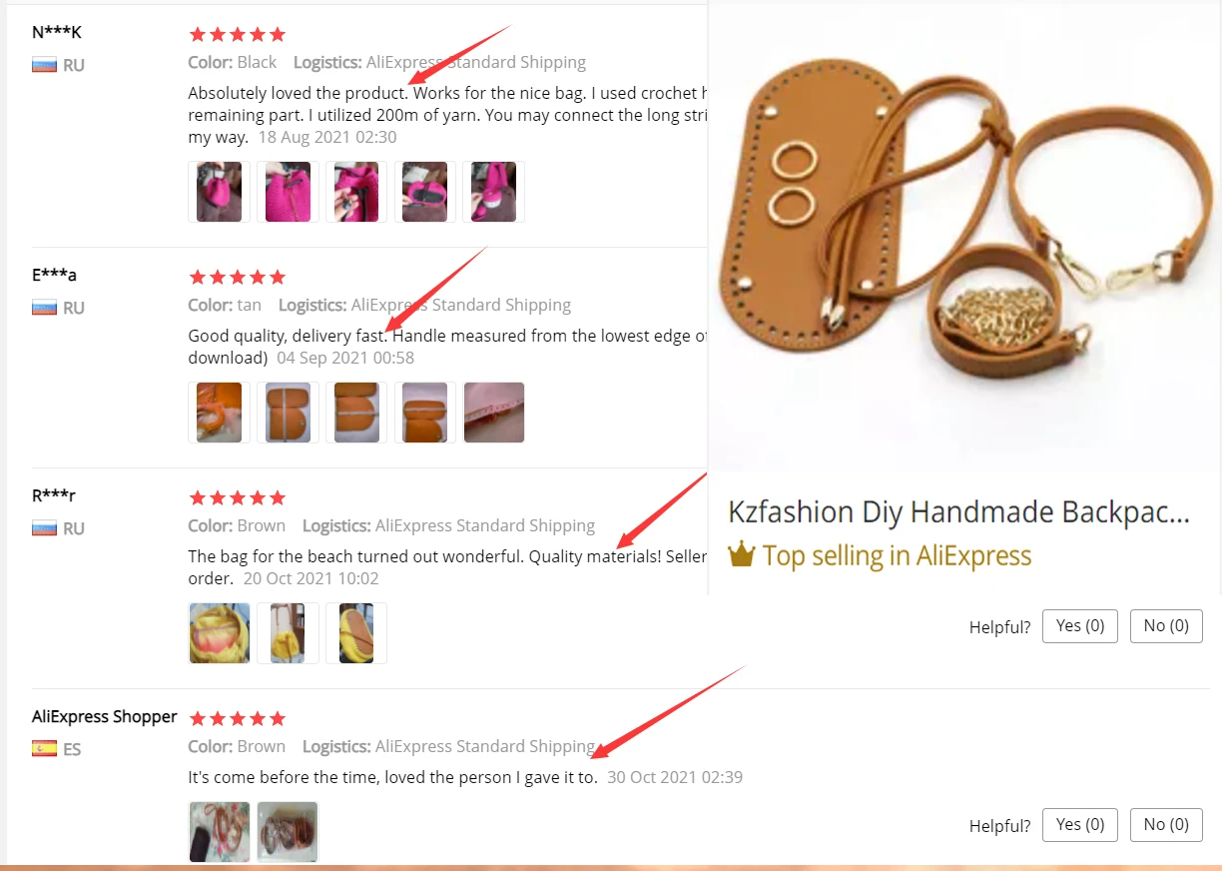Viewport: 1222px width, 871px height.
Task: Vote No (0) on AliExpress Shopper's review
Action: (x=1166, y=825)
